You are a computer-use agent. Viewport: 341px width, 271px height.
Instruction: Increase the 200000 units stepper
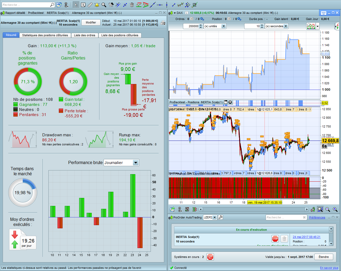tap(201, 25)
